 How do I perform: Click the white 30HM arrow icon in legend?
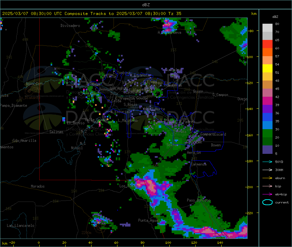[x=267, y=170]
